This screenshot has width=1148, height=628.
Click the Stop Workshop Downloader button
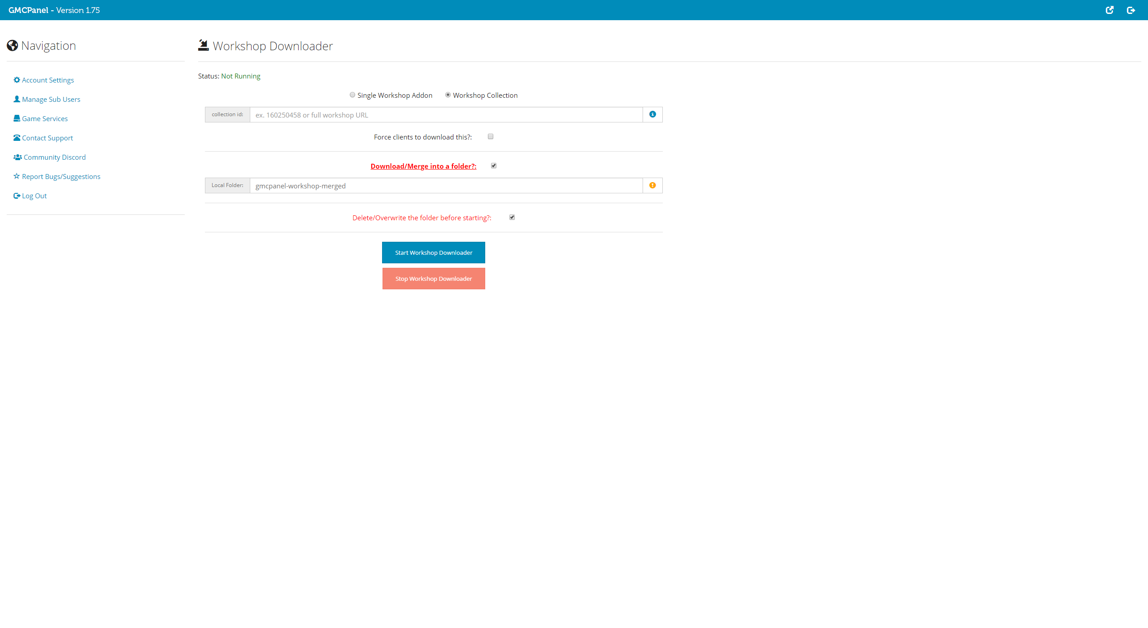click(x=434, y=279)
